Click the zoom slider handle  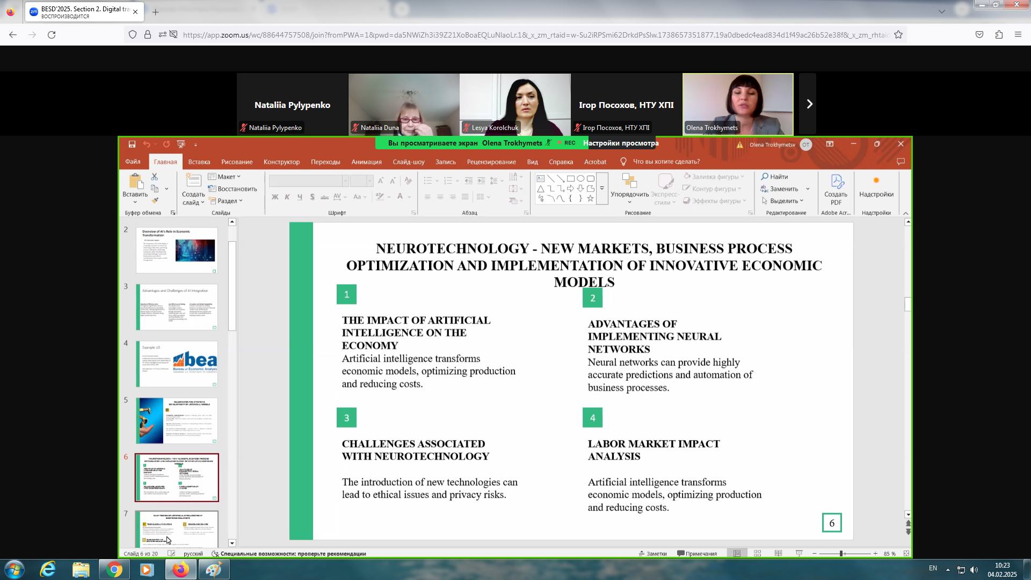click(841, 554)
